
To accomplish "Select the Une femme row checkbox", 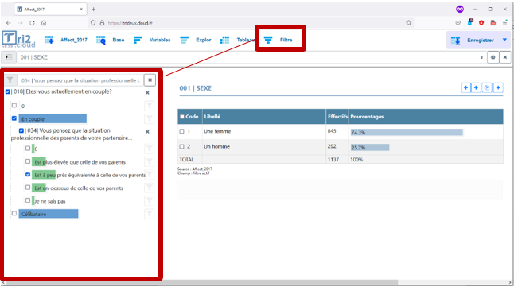I will pyautogui.click(x=181, y=131).
